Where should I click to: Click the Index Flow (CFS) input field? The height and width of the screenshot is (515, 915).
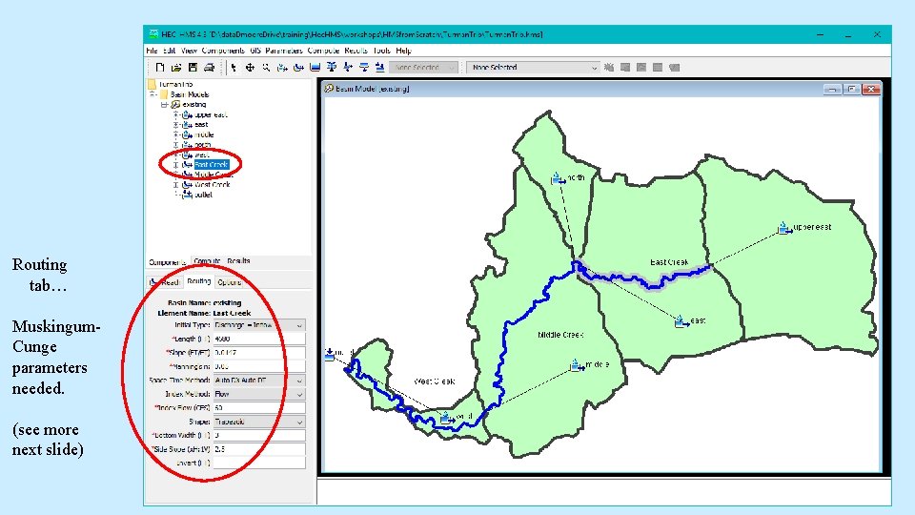(258, 407)
